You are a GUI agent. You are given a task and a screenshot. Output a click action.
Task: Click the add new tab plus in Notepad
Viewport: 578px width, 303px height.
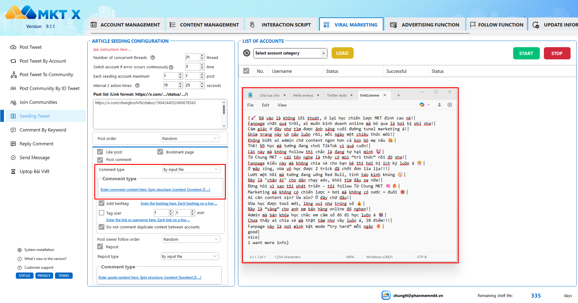tap(398, 95)
